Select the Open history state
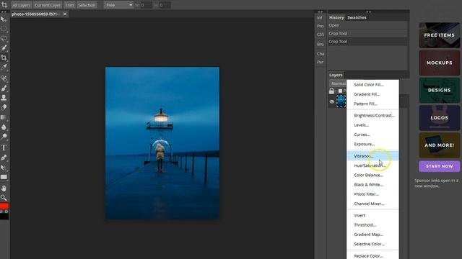Screen dimensions: 462x259 coord(368,25)
